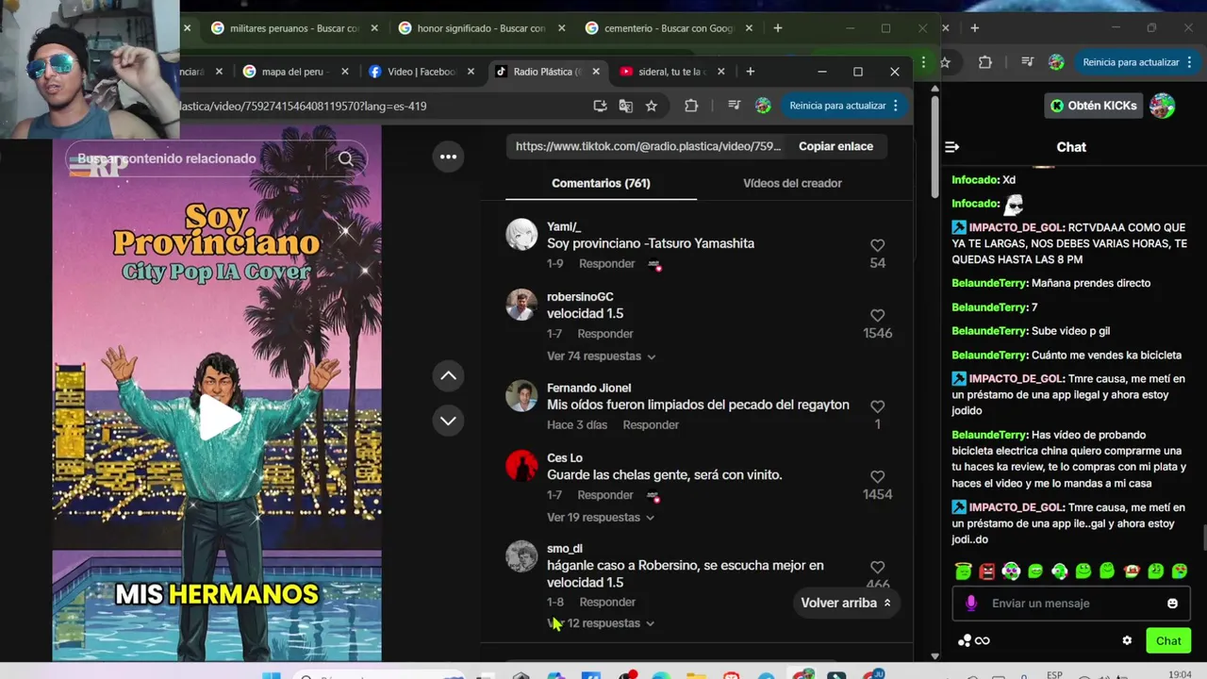Go to previous video with up arrow
This screenshot has width=1207, height=679.
pos(449,375)
